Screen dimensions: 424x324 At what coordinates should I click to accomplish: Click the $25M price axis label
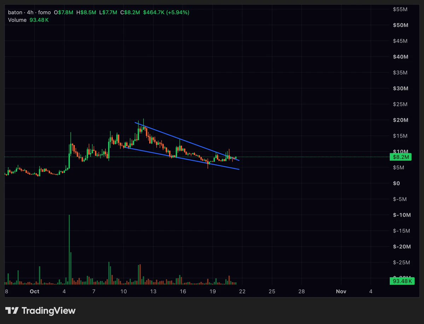coord(400,104)
